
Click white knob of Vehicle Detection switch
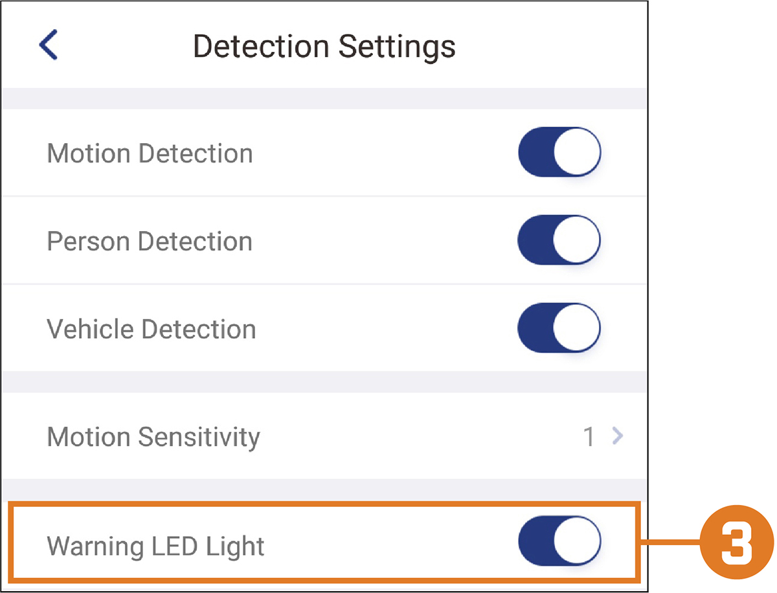click(x=578, y=329)
